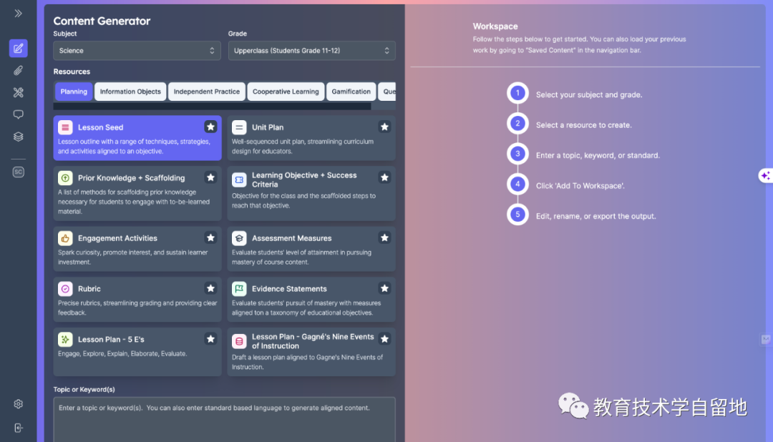Favorite the Rubric resource via its star
The image size is (773, 442).
210,288
